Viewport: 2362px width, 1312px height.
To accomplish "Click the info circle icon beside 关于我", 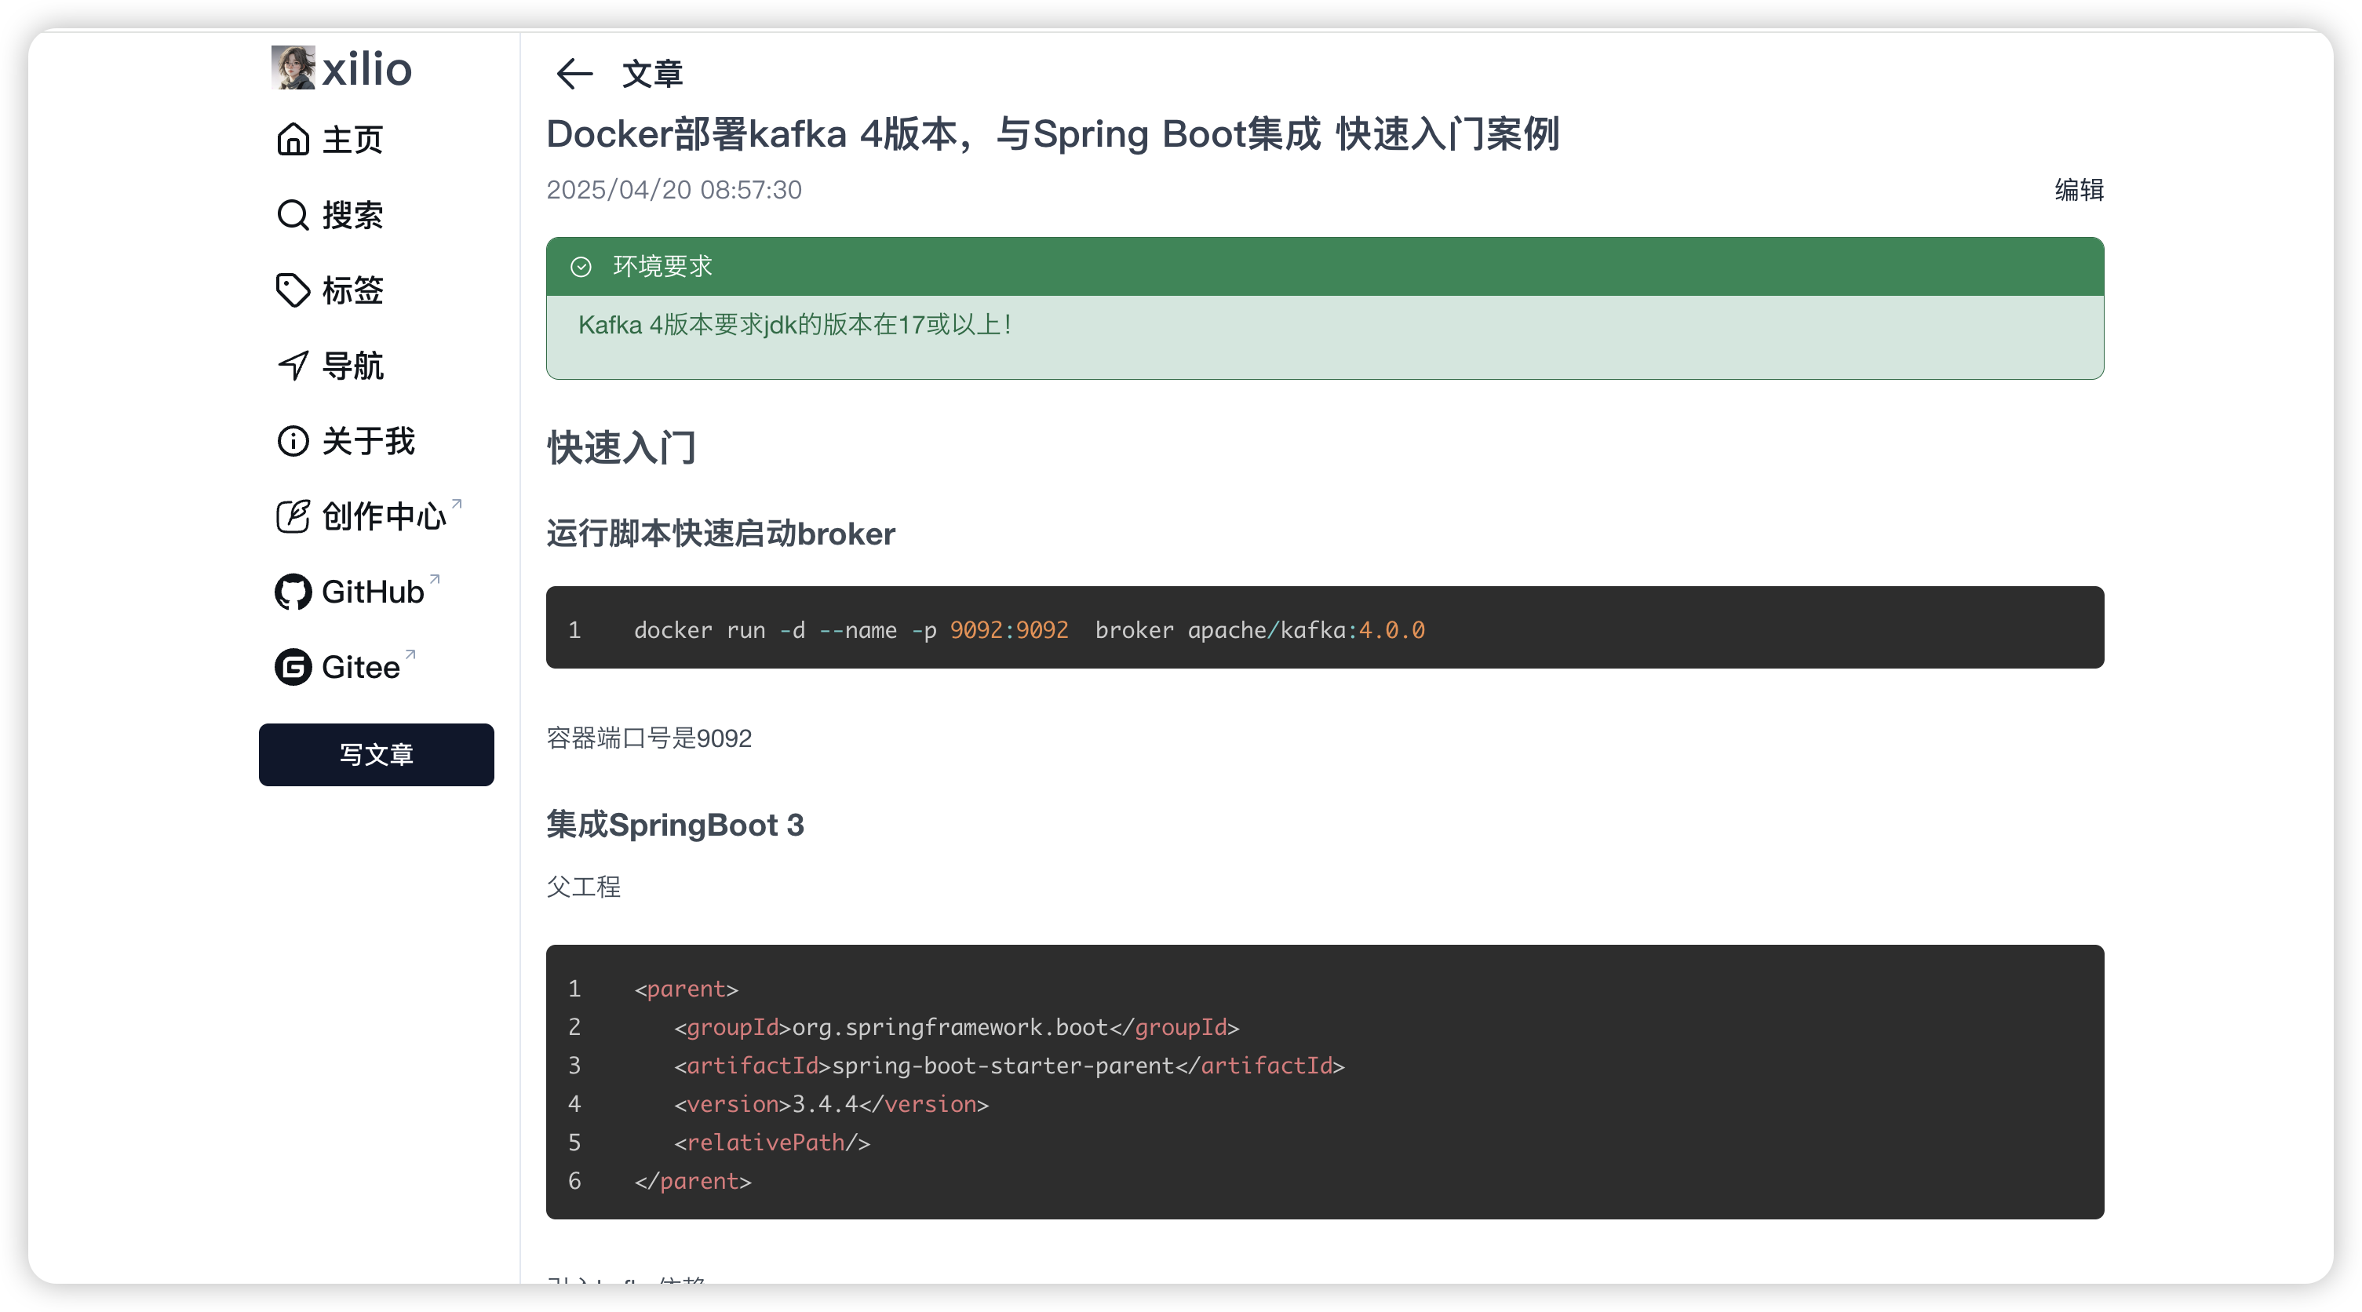I will 293,441.
